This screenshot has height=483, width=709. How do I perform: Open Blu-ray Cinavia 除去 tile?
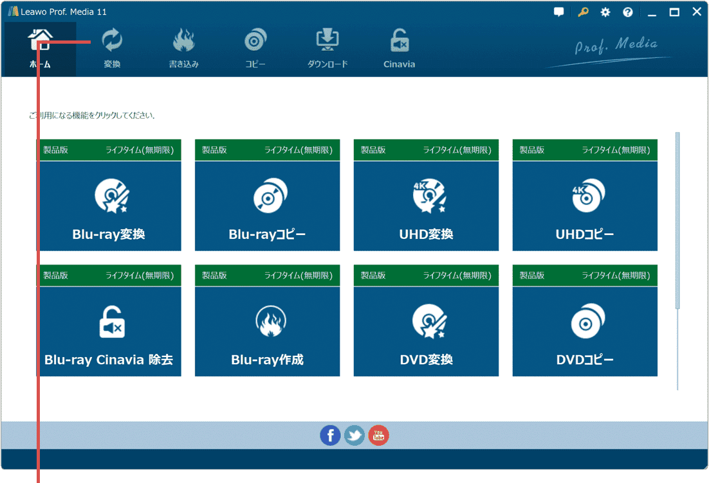(109, 331)
